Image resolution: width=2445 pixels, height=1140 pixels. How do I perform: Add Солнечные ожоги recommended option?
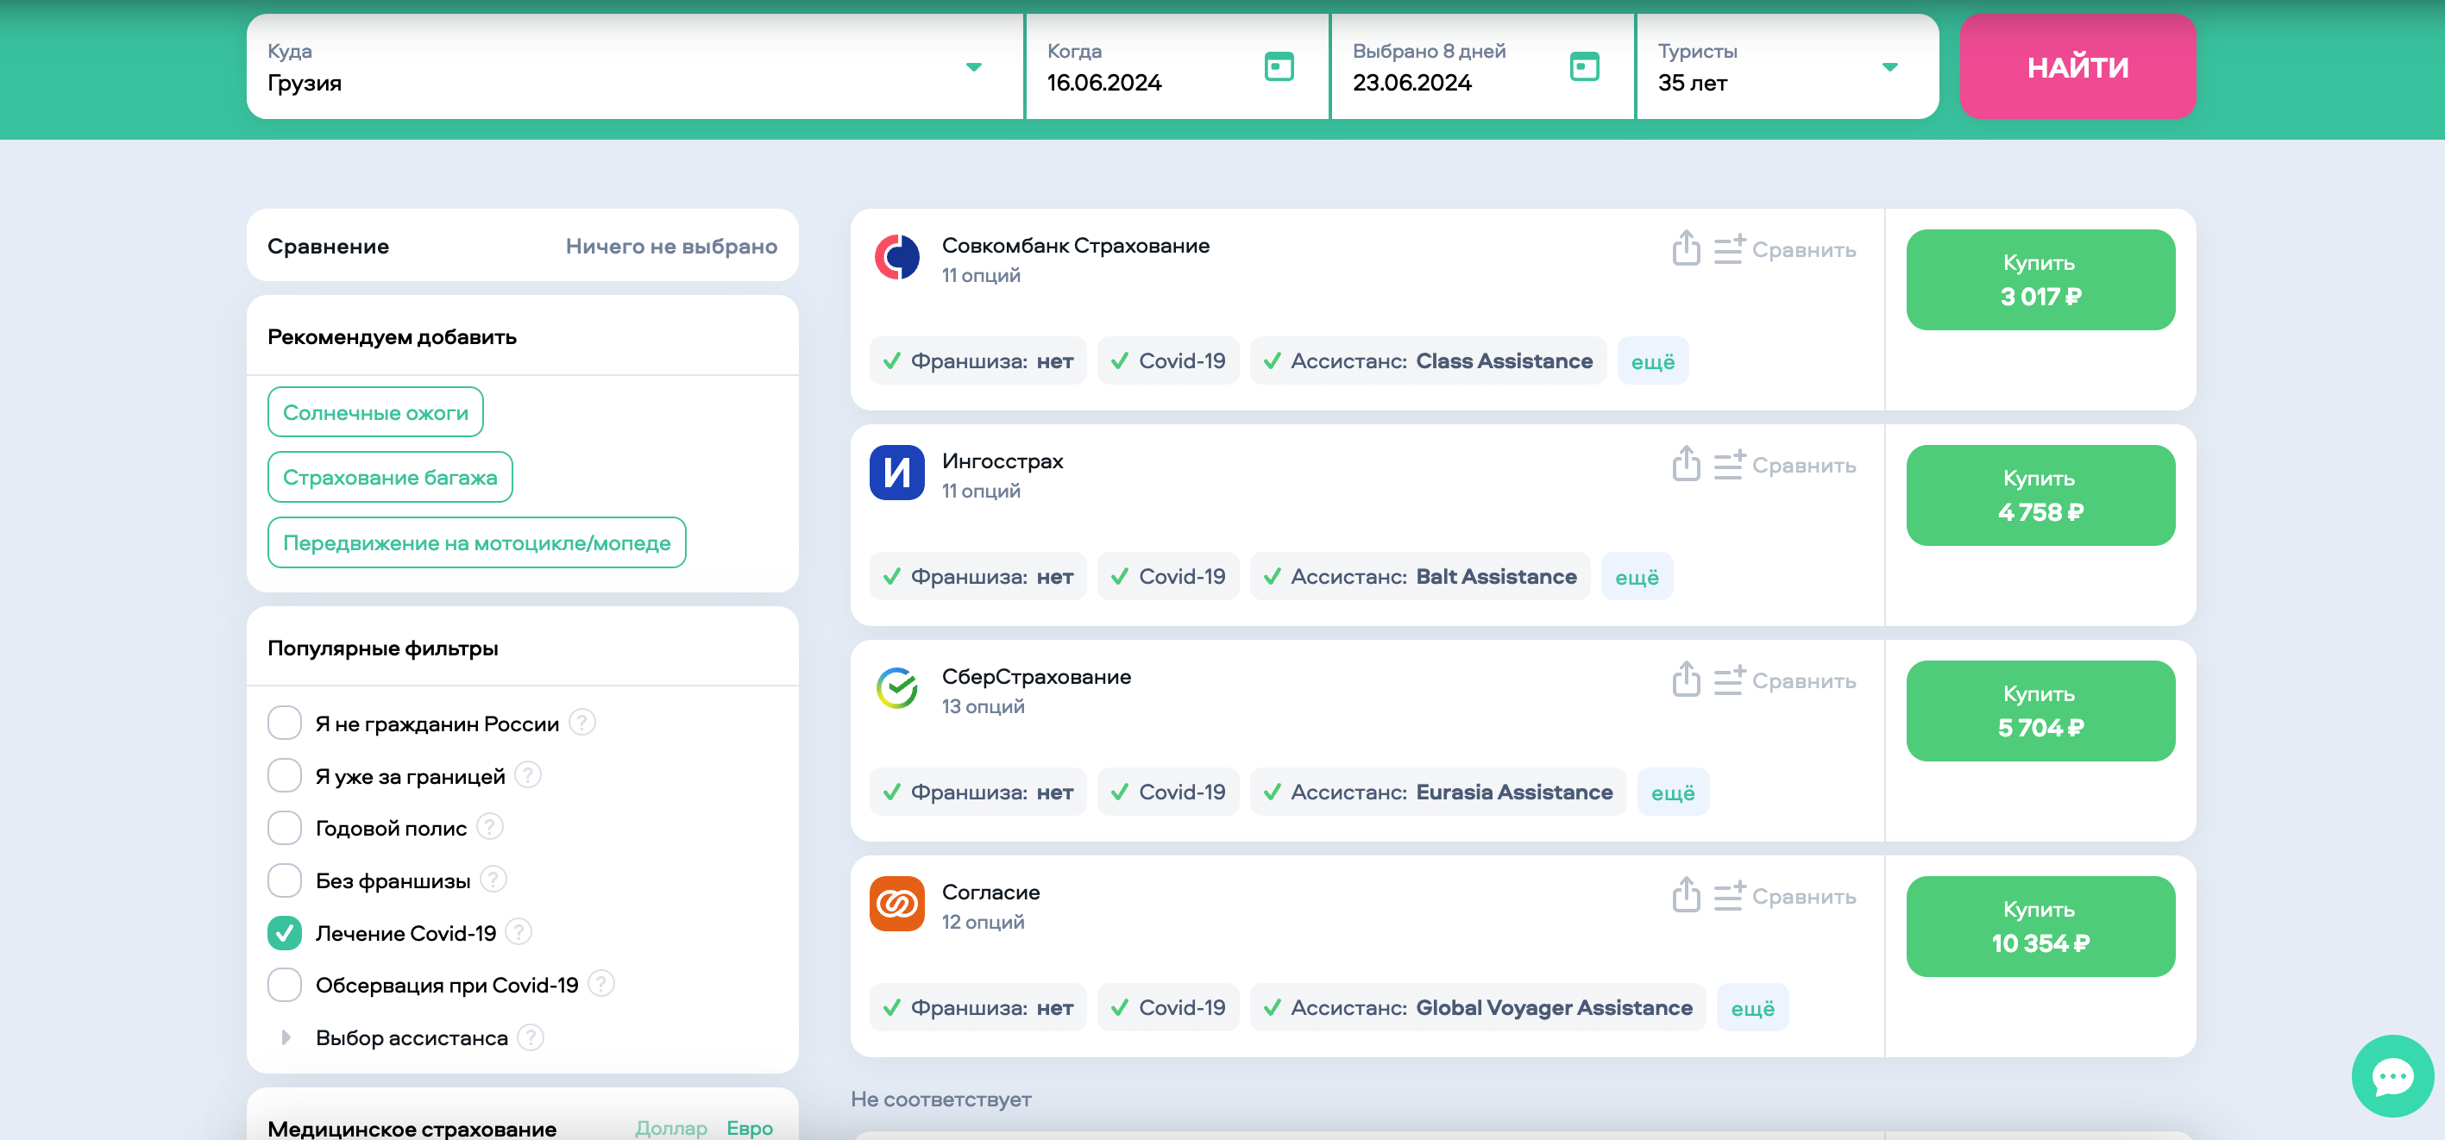point(375,412)
